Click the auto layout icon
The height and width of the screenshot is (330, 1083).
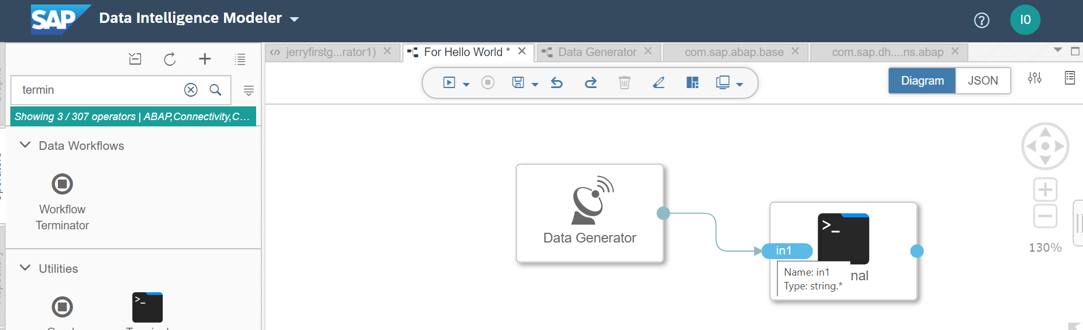[692, 83]
